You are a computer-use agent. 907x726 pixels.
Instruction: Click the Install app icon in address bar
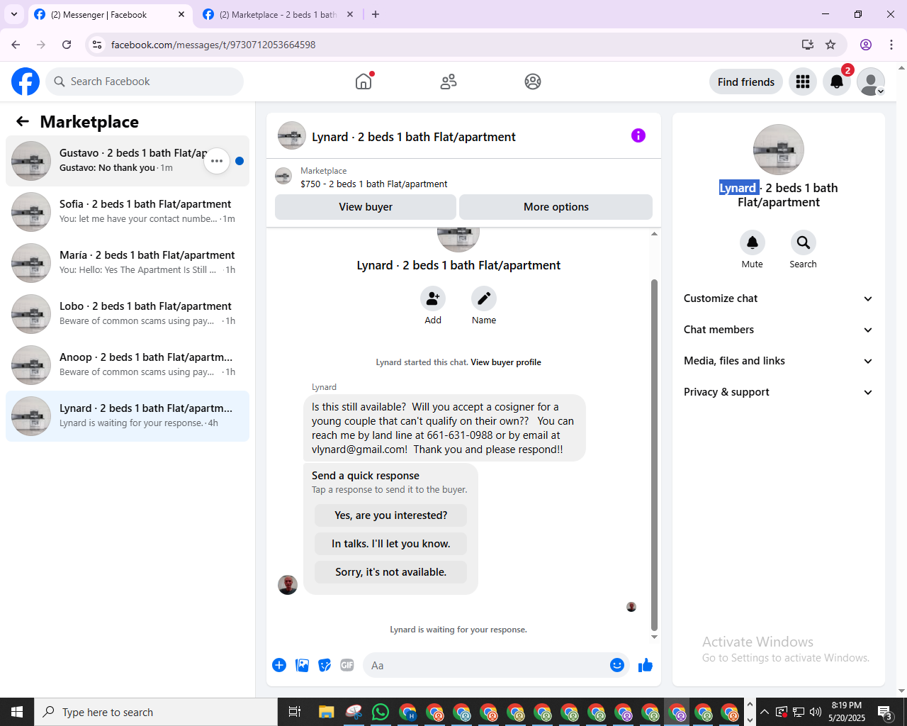[807, 45]
